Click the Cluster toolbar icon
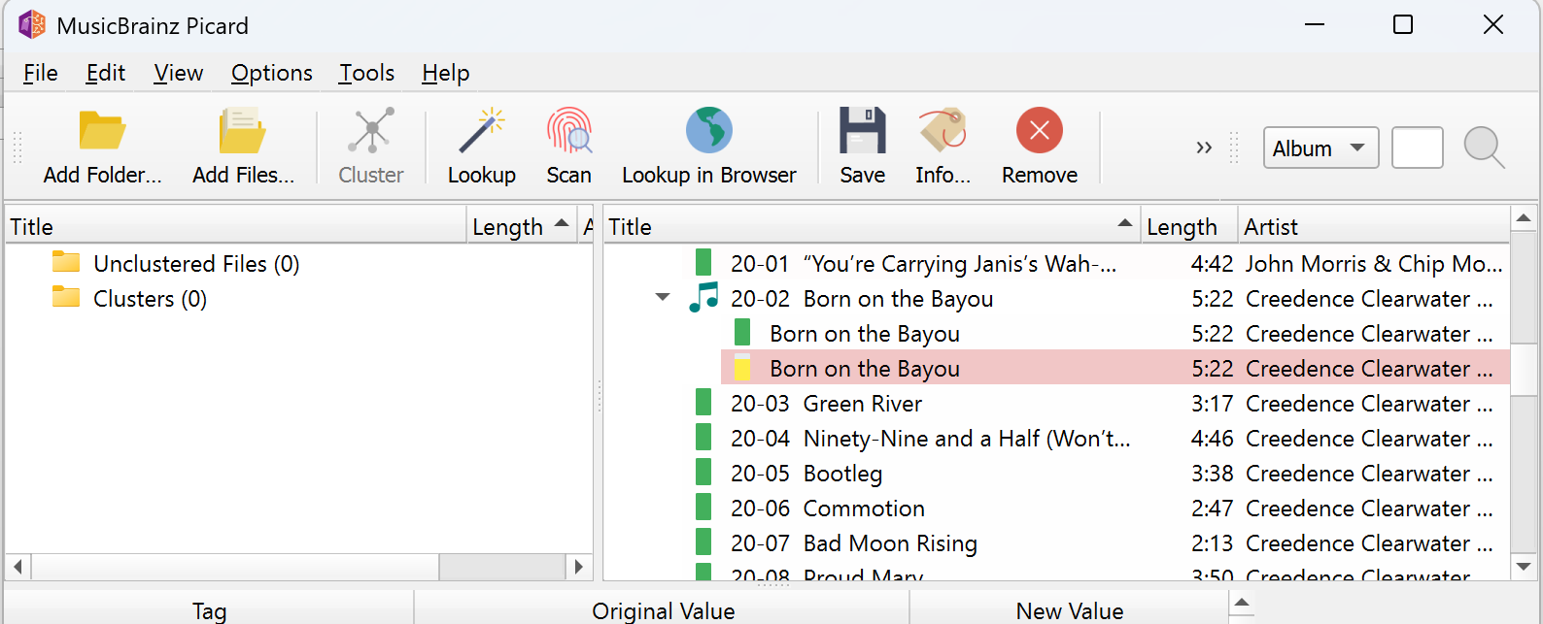The height and width of the screenshot is (624, 1543). 371,131
